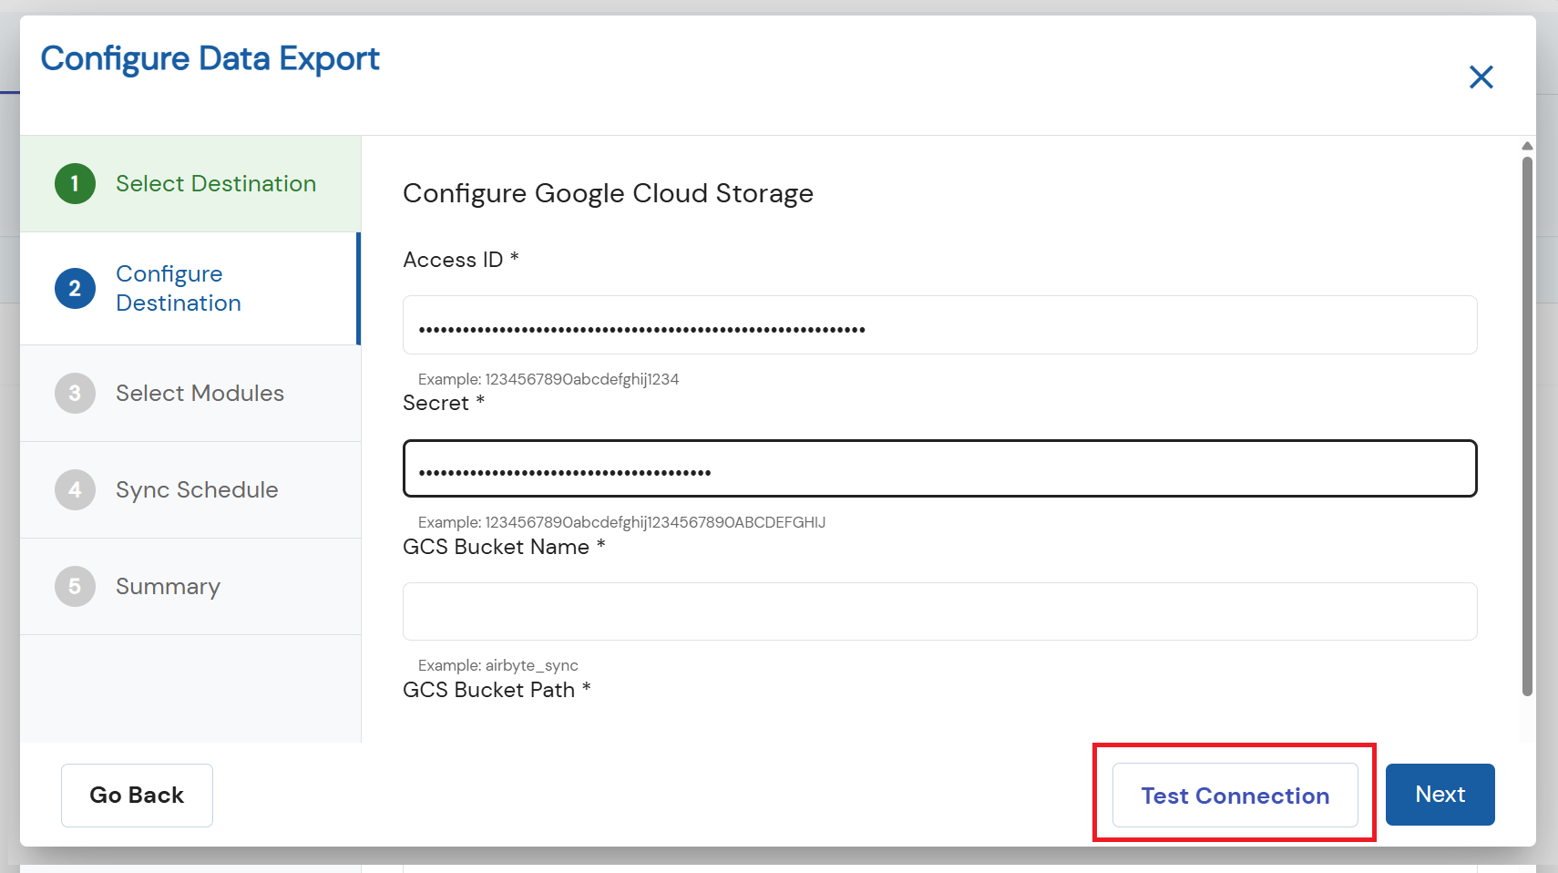This screenshot has height=873, width=1558.
Task: Click the Secret example hint ending in ABCDEFGHIJ
Action: pos(621,522)
